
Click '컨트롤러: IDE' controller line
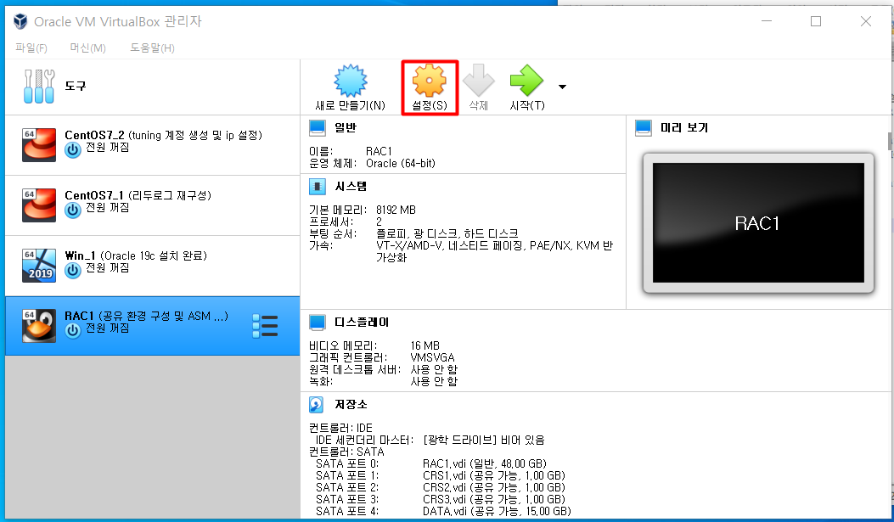pyautogui.click(x=340, y=428)
